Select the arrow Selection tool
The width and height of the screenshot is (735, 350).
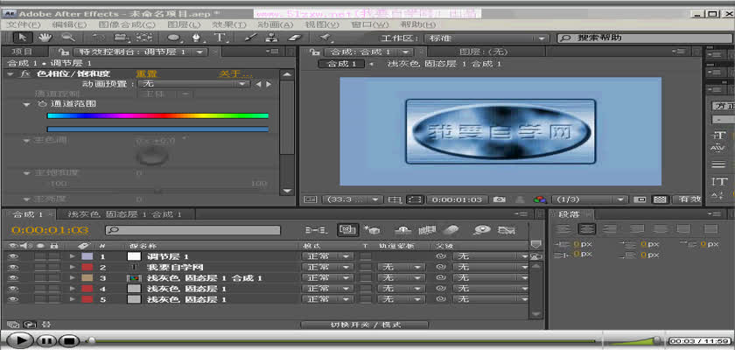22,38
